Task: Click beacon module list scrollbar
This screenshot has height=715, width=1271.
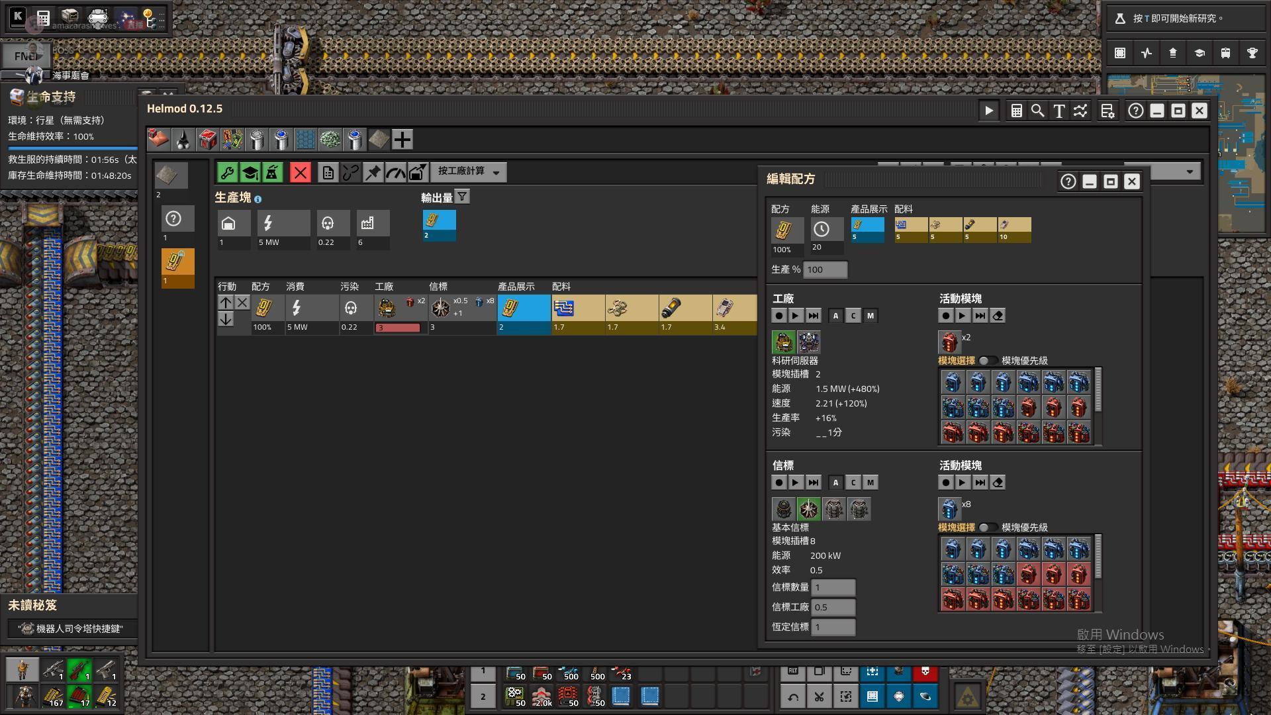Action: [x=1099, y=557]
